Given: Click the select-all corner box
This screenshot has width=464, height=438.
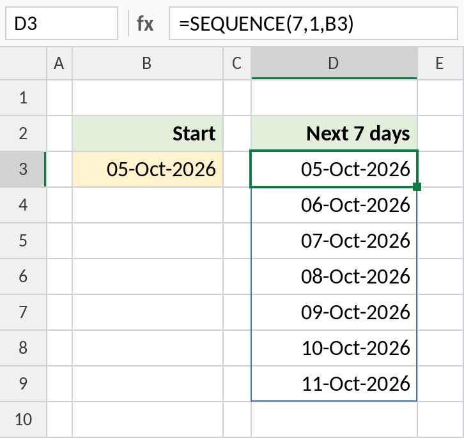Looking at the screenshot, I should pos(23,63).
